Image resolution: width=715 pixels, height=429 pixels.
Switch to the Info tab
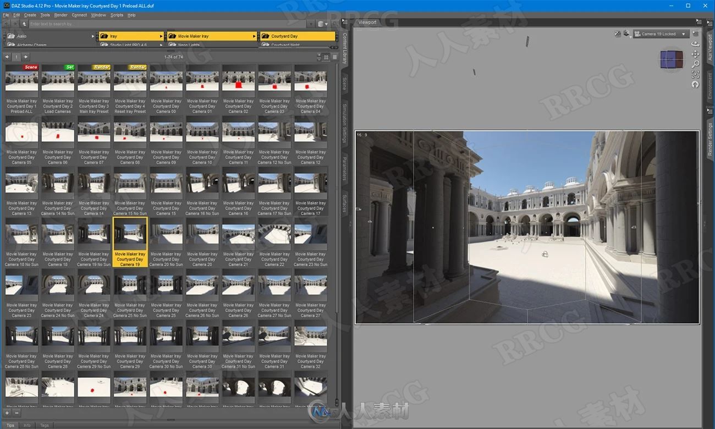(x=27, y=425)
